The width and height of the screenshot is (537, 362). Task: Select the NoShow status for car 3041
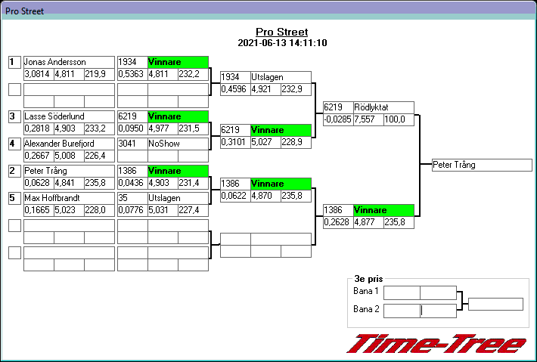pyautogui.click(x=178, y=144)
